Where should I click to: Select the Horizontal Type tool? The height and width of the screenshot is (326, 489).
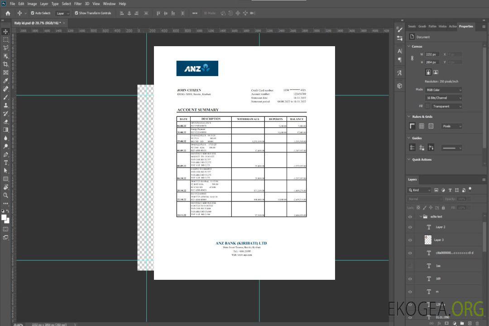click(5, 163)
